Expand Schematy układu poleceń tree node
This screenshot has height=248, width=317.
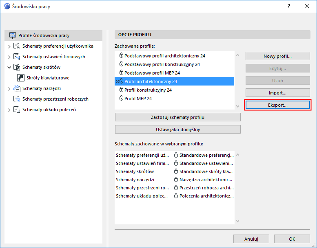(9, 110)
